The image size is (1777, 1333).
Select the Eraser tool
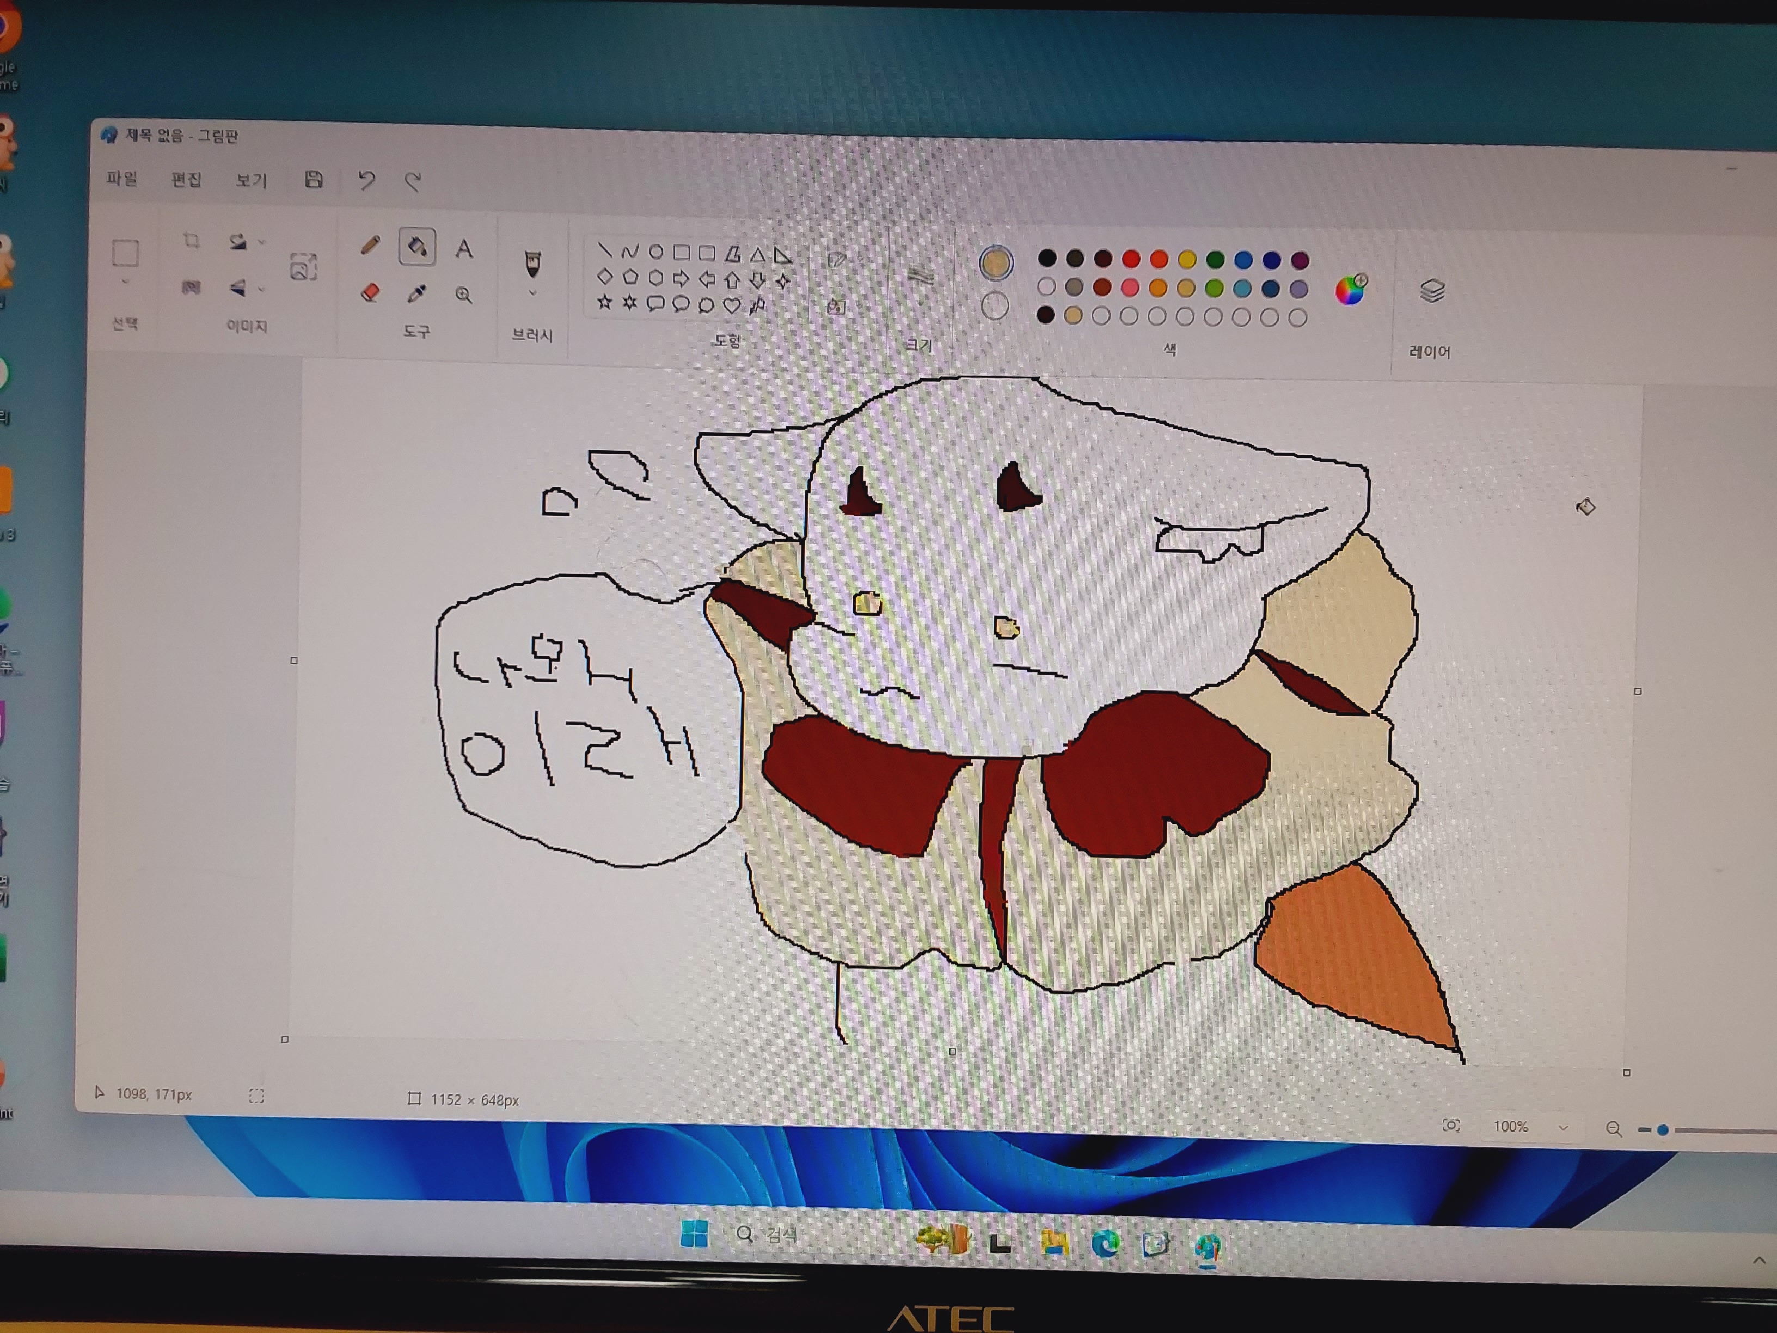click(370, 292)
